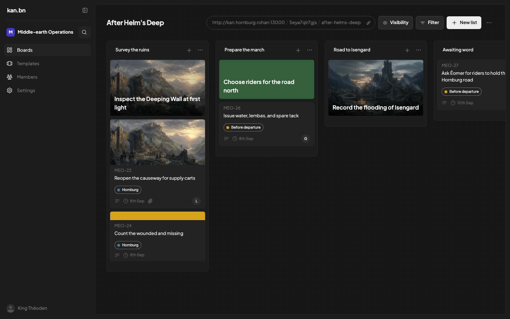Open the board options three-dot menu
Image resolution: width=510 pixels, height=319 pixels.
[489, 23]
